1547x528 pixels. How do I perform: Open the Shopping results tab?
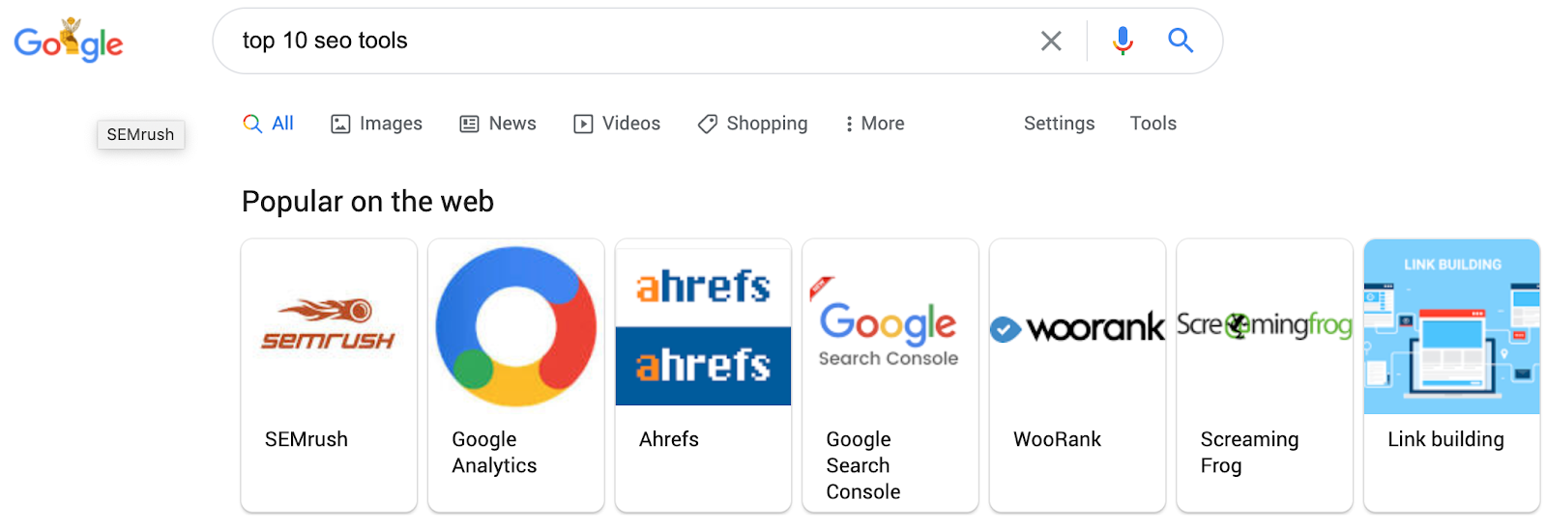pyautogui.click(x=752, y=124)
